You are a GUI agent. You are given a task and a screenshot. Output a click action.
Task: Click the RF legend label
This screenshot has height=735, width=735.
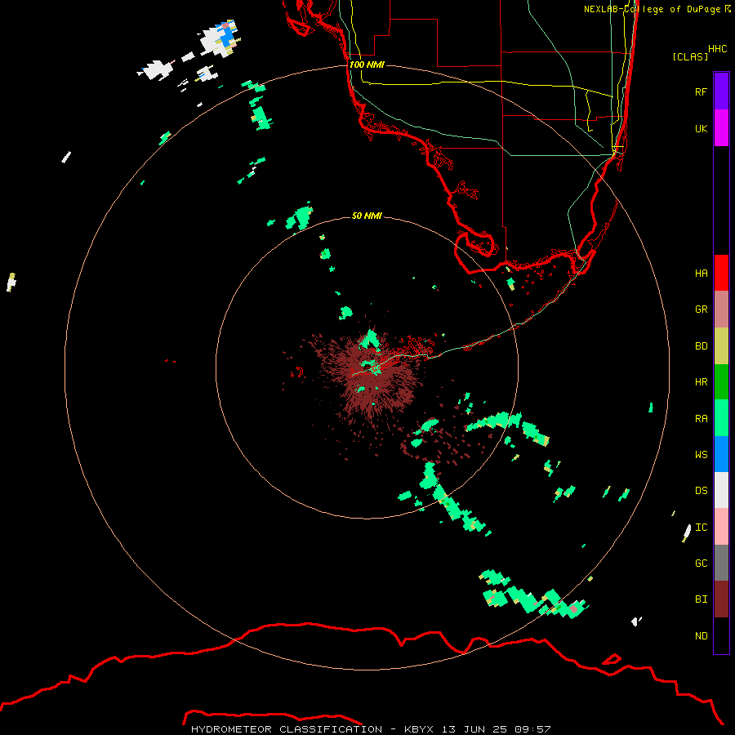click(701, 92)
